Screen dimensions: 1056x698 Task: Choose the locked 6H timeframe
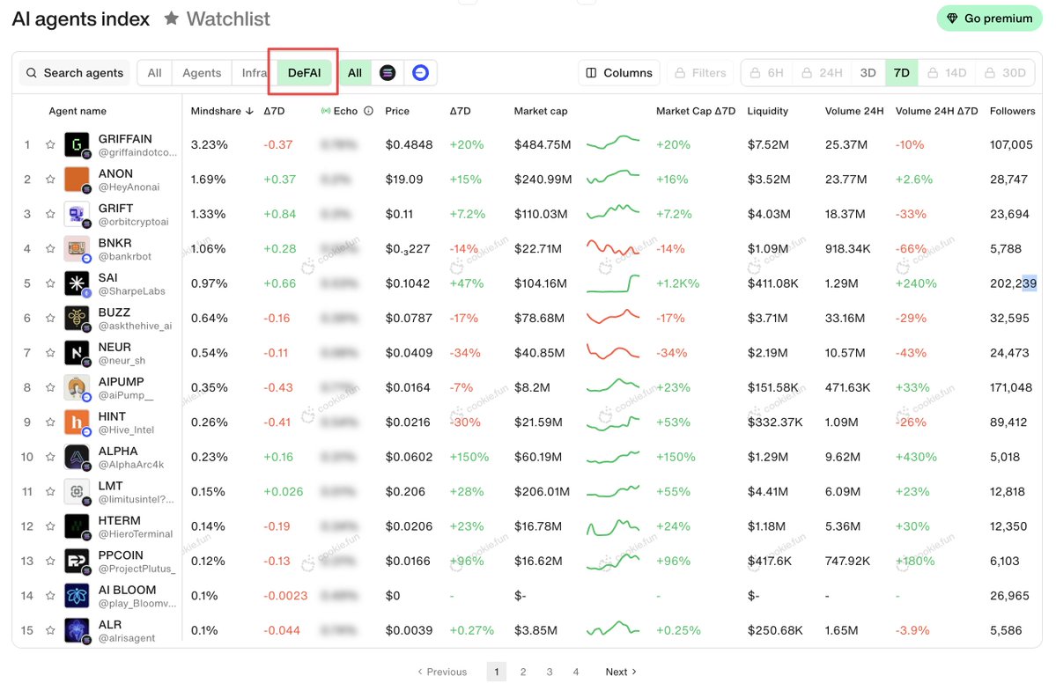click(x=767, y=73)
